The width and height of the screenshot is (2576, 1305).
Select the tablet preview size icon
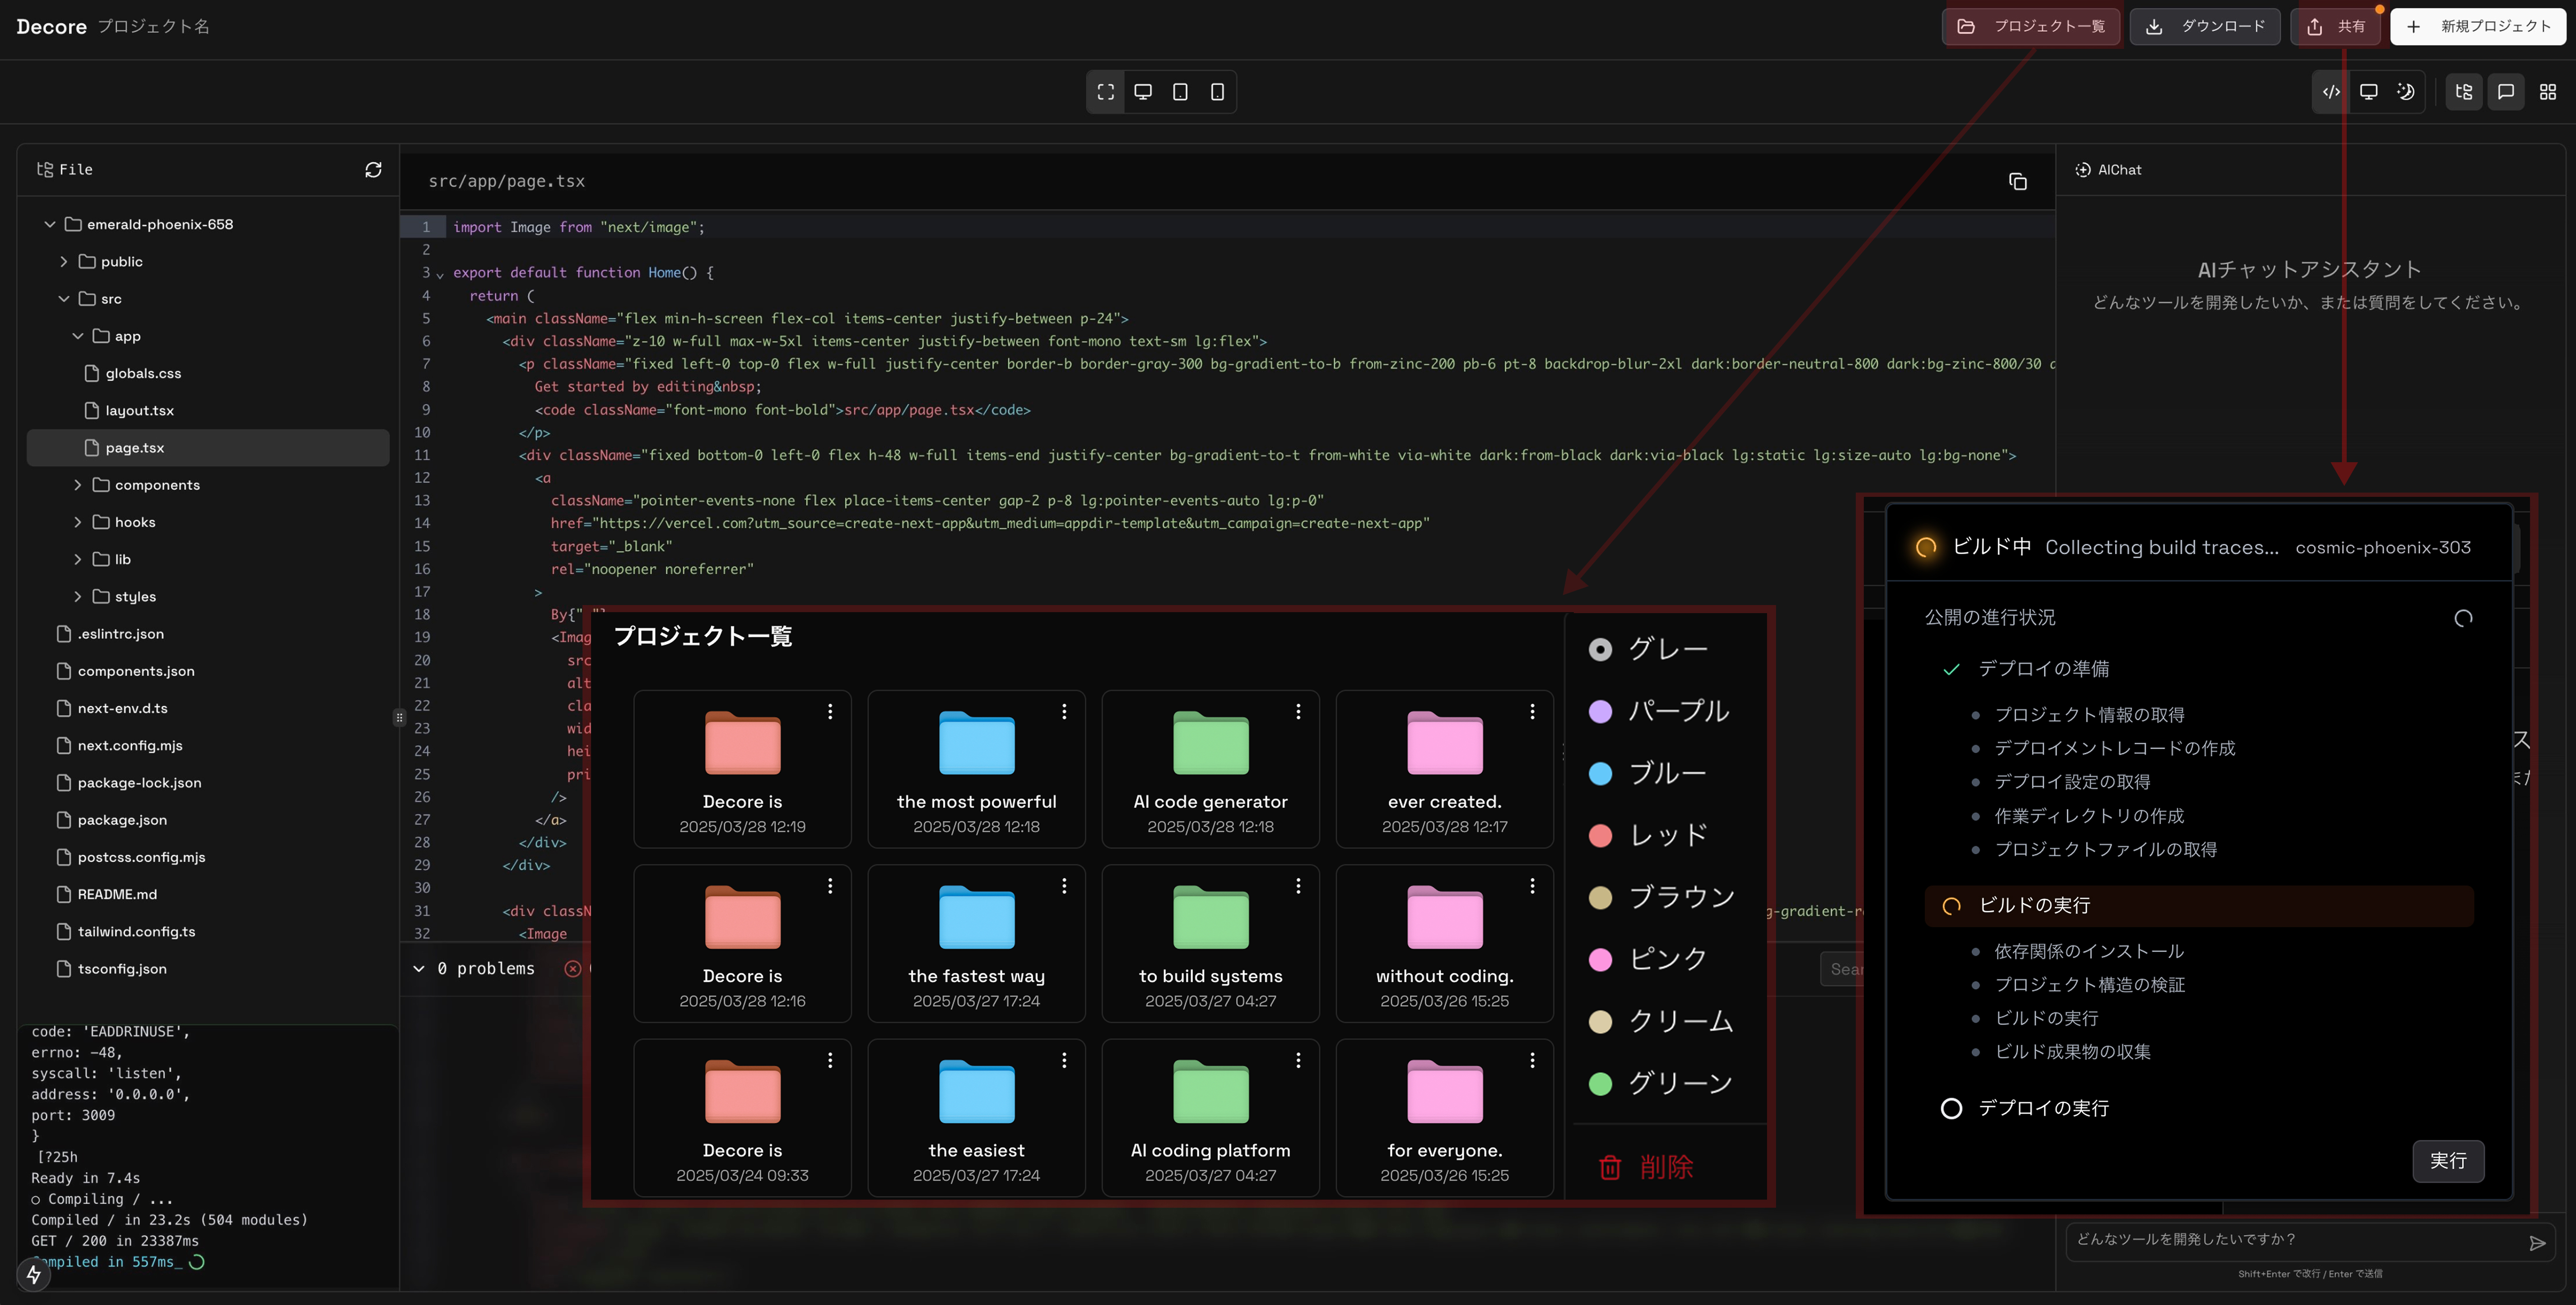1180,92
